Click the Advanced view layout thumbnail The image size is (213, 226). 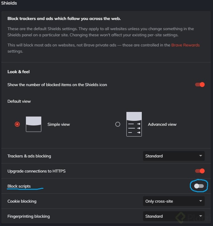pos(134,124)
